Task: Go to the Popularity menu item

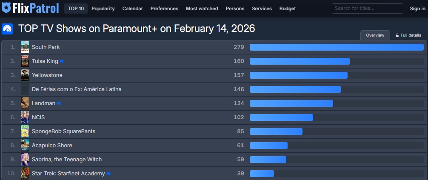Action: (103, 9)
